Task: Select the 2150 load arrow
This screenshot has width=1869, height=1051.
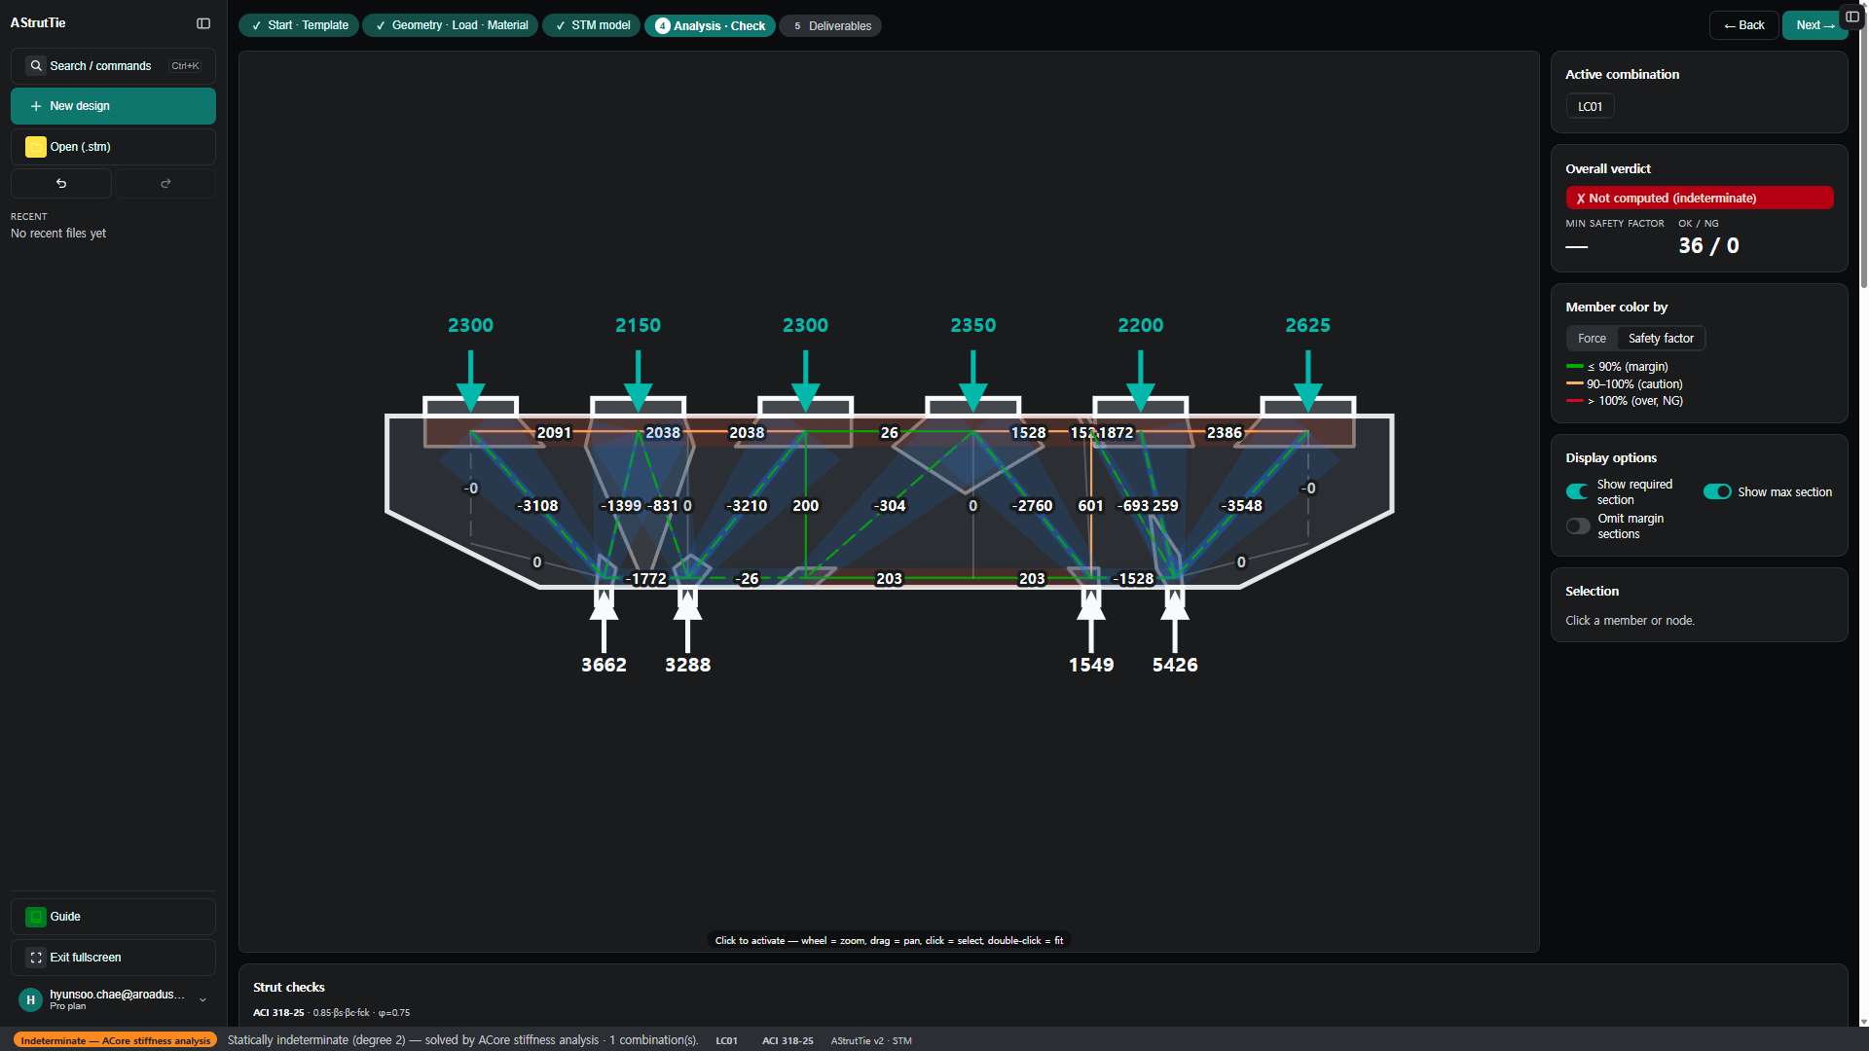Action: [638, 380]
